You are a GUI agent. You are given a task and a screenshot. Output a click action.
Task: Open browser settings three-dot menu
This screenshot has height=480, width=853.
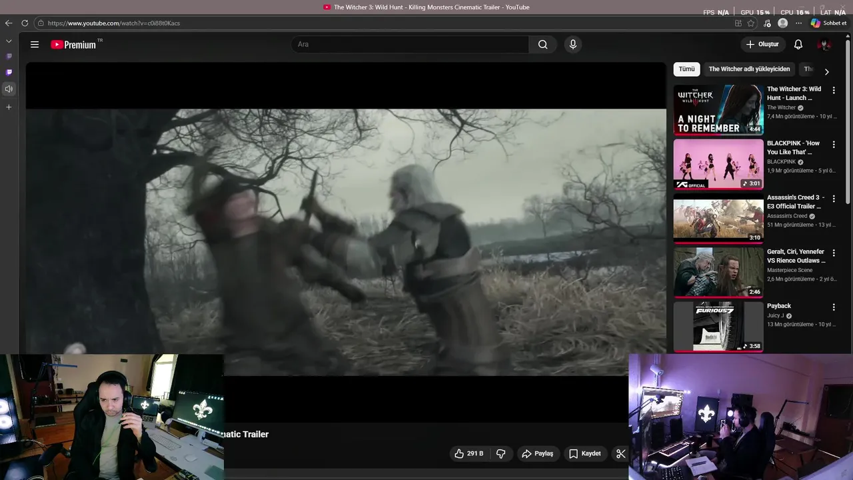(x=798, y=23)
